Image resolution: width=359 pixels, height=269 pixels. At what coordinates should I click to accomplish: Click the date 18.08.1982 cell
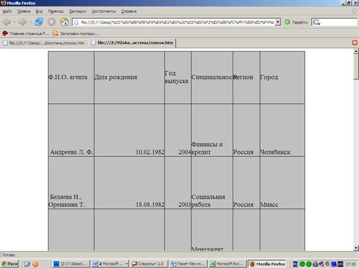129,183
